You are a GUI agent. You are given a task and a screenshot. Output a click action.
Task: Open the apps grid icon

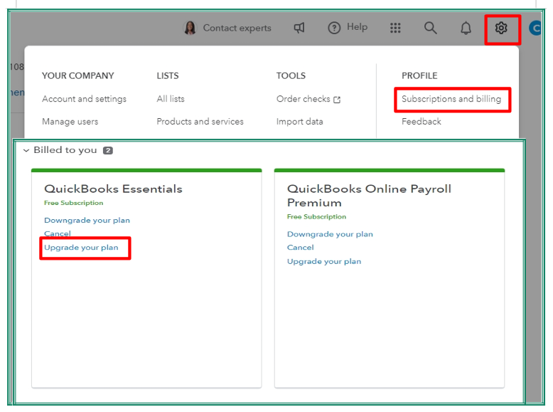coord(395,28)
